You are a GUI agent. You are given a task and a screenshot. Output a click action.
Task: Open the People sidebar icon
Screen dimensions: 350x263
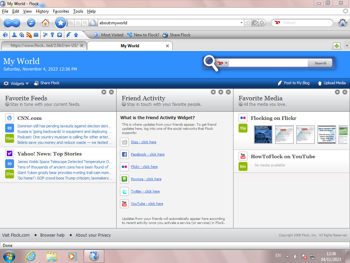coord(14,35)
